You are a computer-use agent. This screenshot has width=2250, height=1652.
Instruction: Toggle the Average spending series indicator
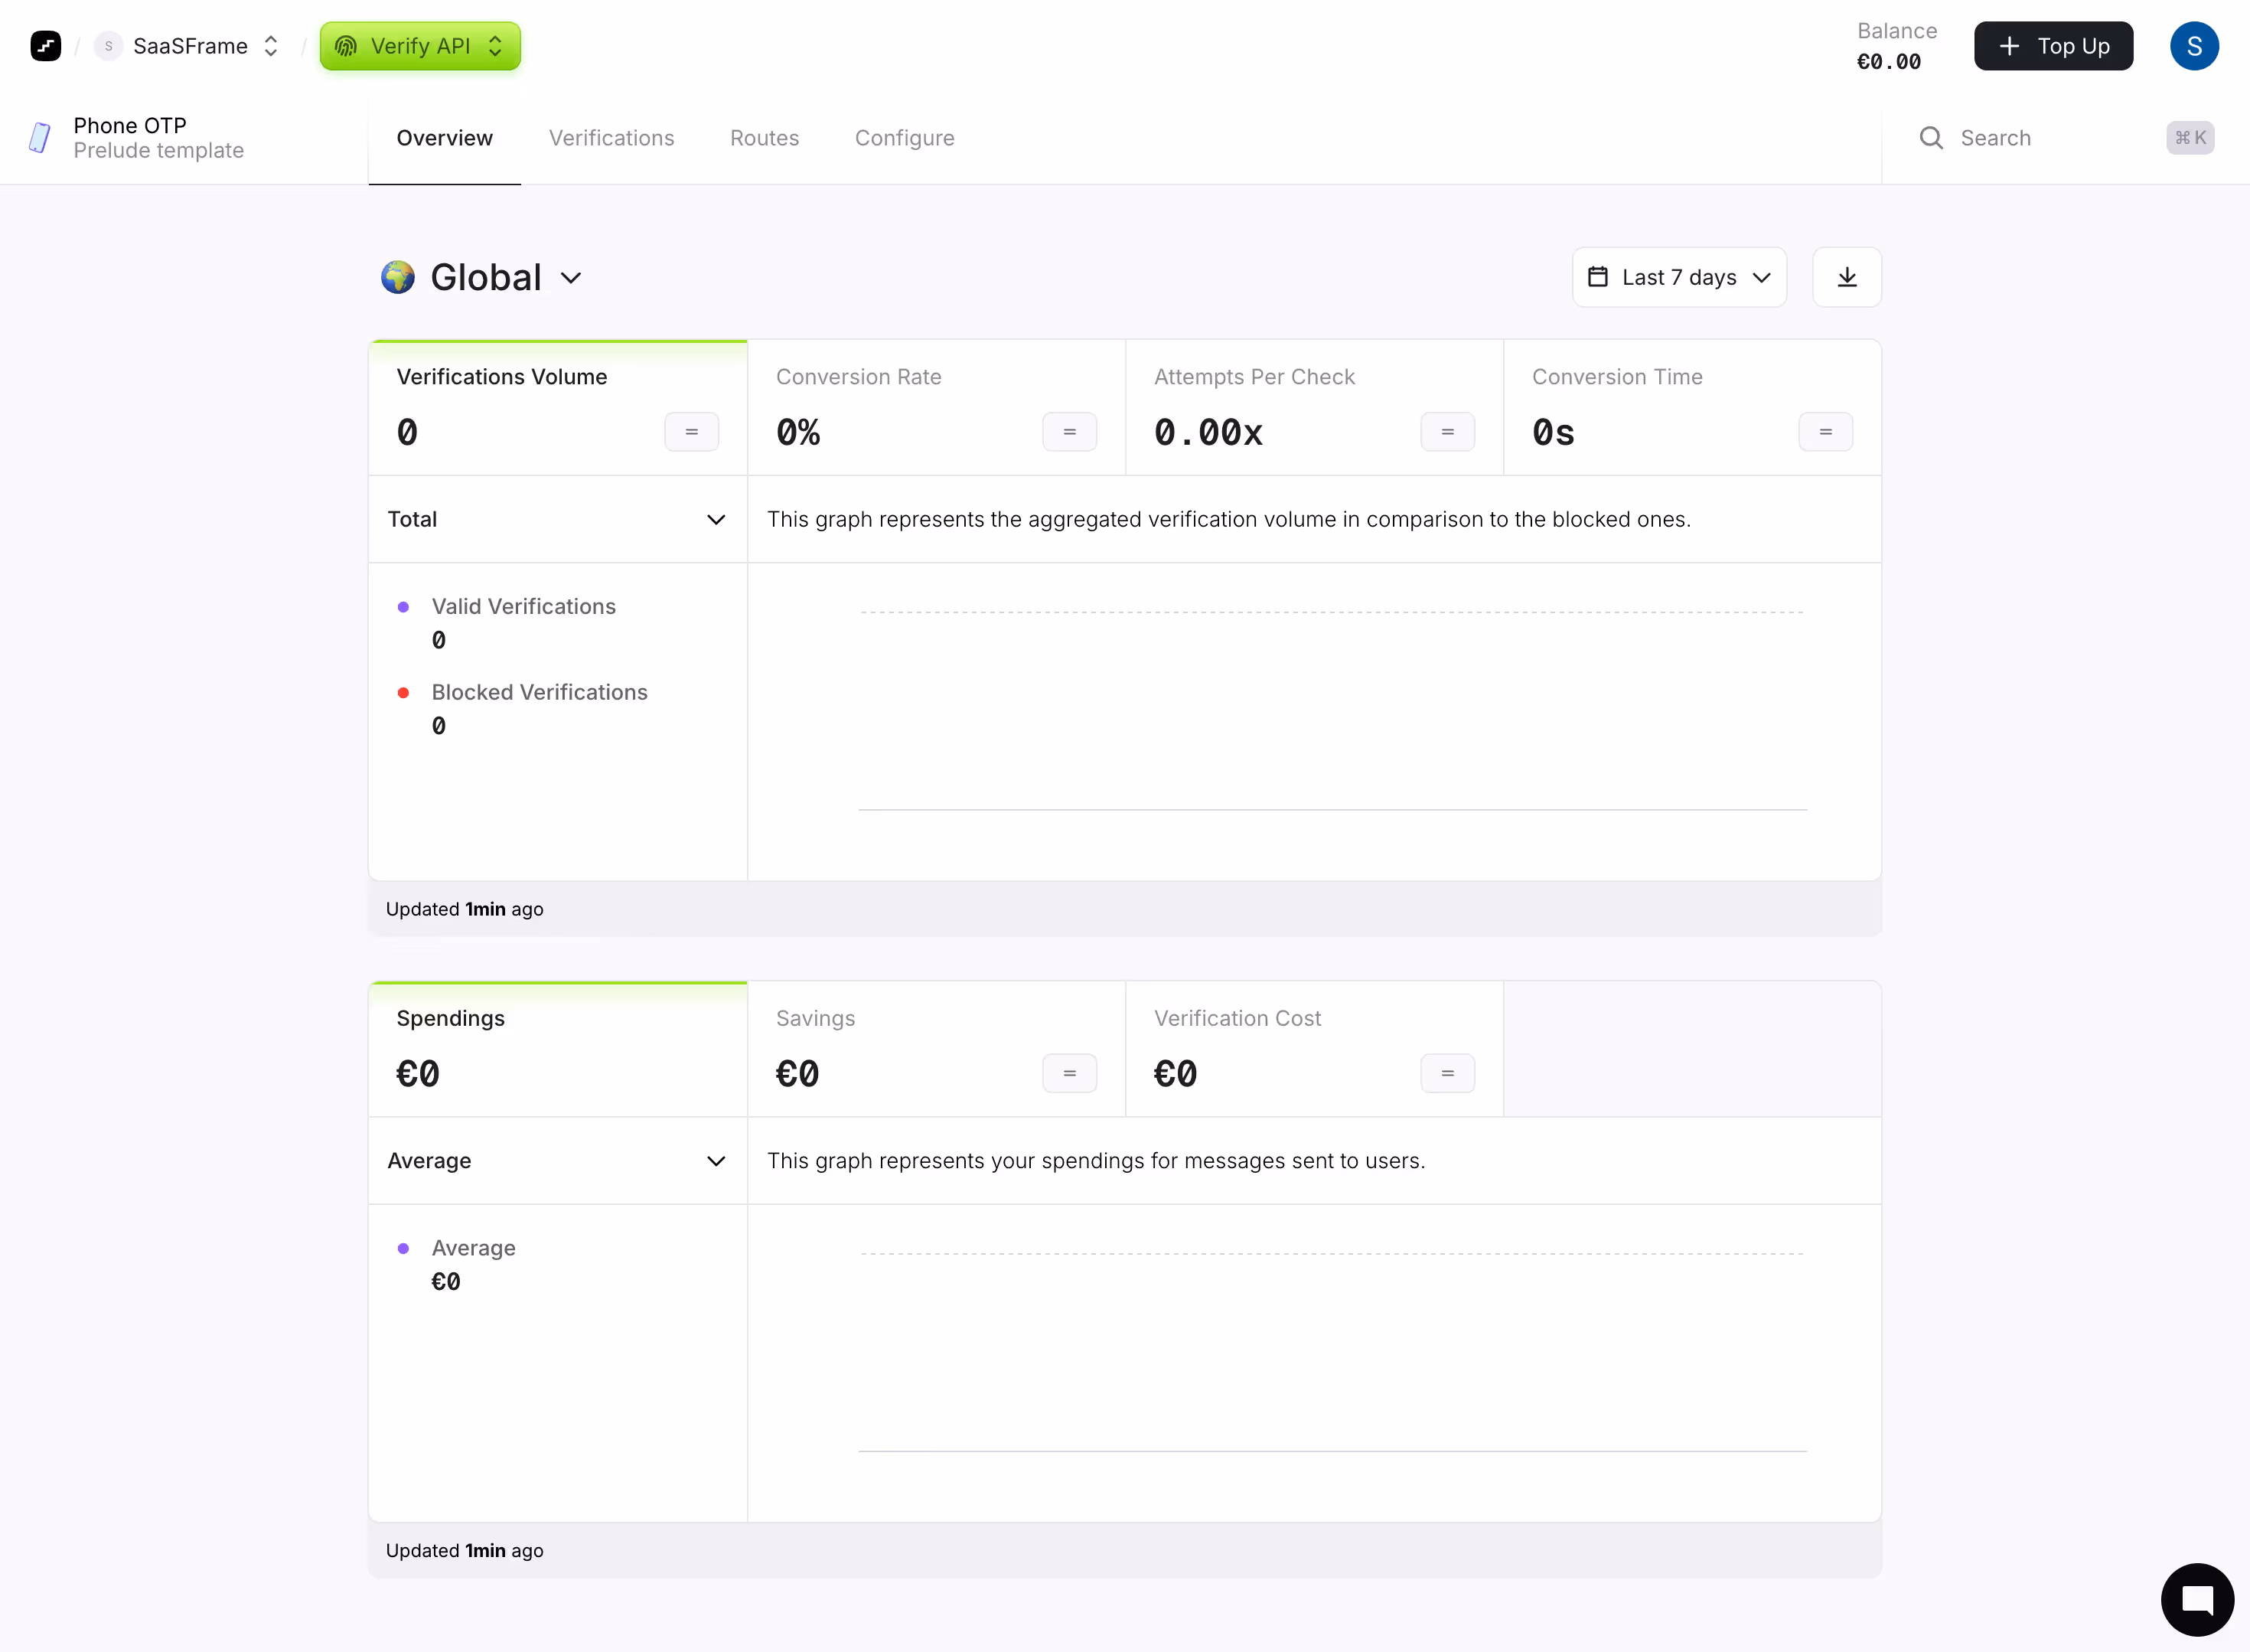[404, 1248]
